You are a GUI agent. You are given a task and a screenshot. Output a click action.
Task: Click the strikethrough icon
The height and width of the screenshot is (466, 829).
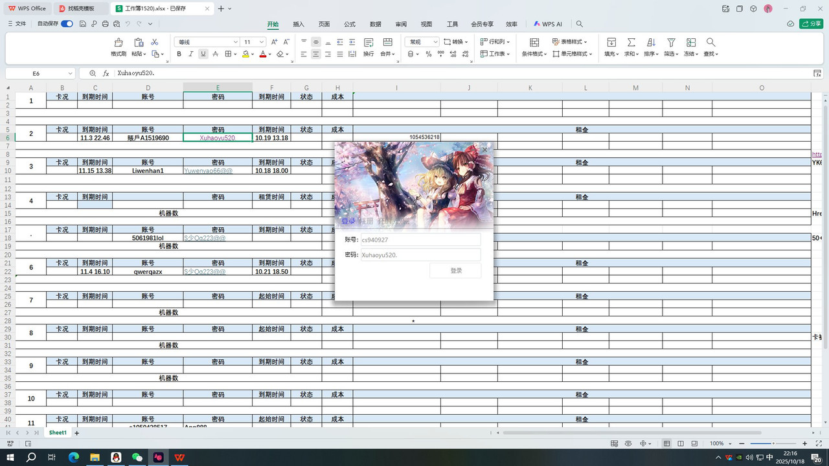coord(215,54)
